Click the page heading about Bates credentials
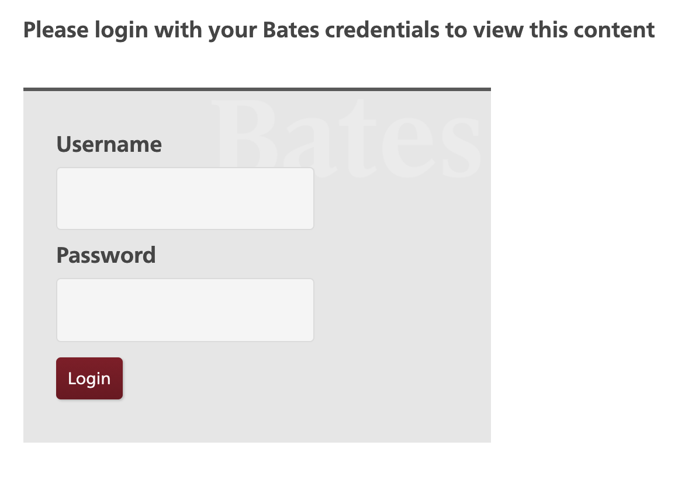The height and width of the screenshot is (480, 678). [338, 29]
